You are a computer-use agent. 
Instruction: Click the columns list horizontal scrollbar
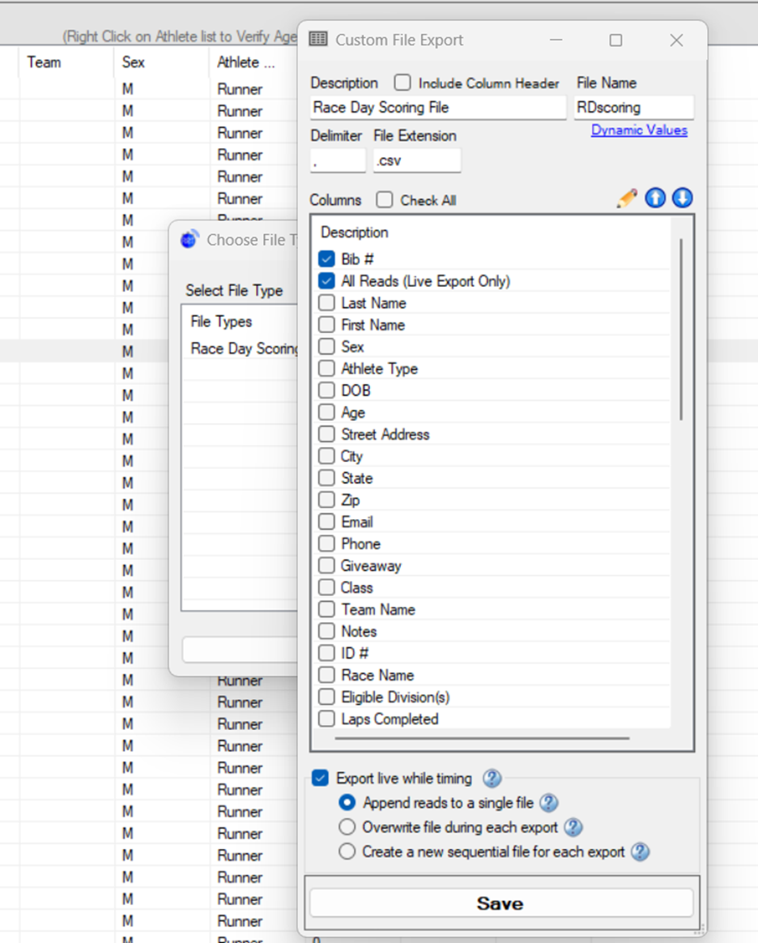[x=482, y=738]
